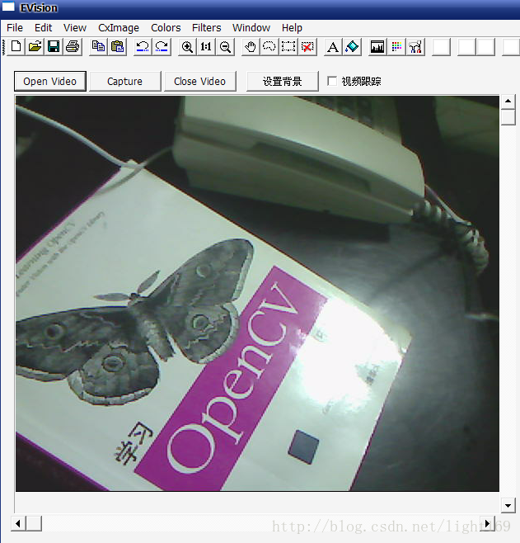Click the colored dots palette icon
Viewport: 520px width, 543px height.
396,47
